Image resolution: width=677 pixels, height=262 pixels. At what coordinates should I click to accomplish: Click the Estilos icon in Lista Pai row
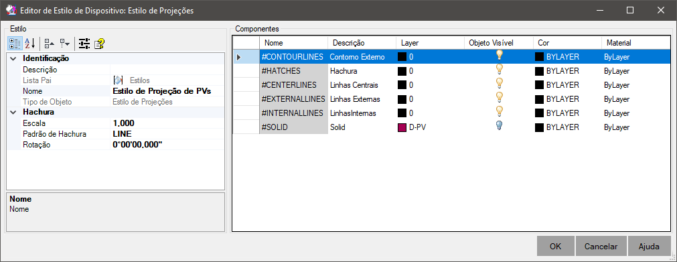(x=119, y=80)
